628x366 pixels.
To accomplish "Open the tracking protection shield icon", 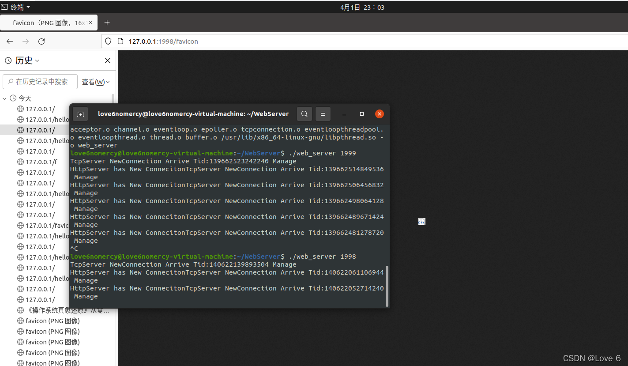I will (x=108, y=41).
